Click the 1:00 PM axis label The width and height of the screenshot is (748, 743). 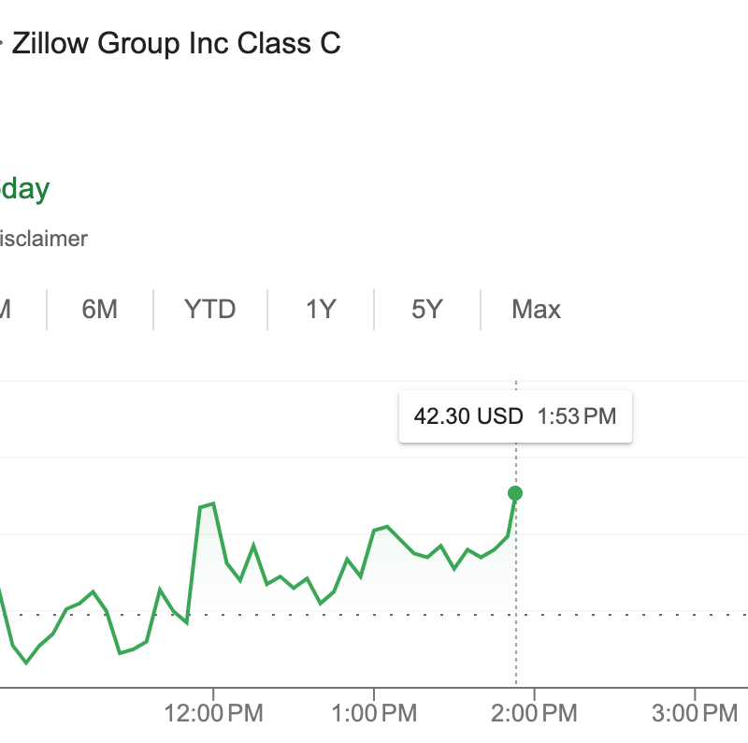coord(374,715)
